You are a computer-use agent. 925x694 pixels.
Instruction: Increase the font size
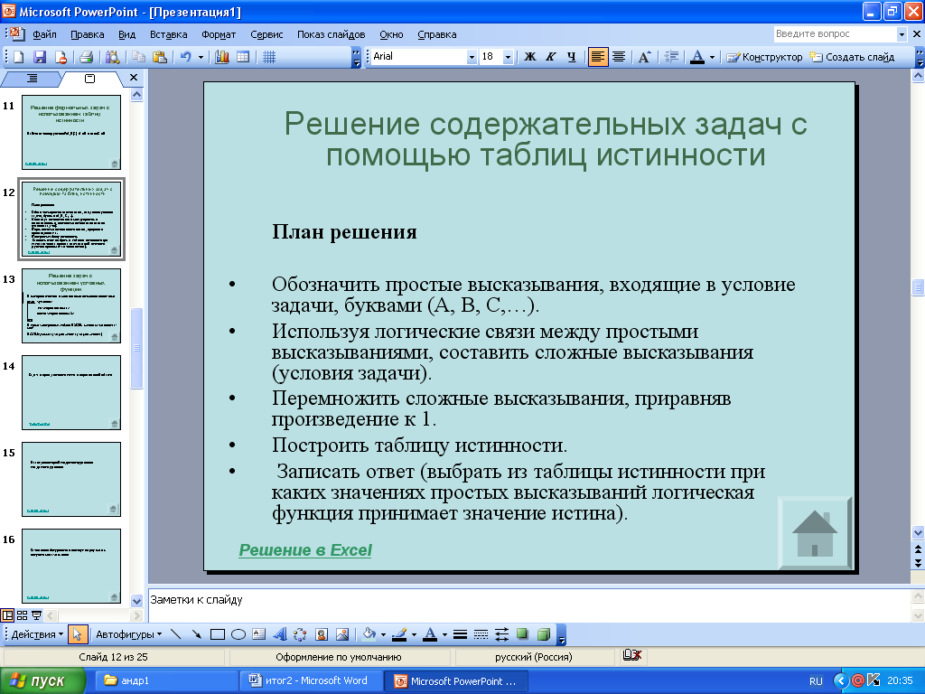click(x=644, y=57)
